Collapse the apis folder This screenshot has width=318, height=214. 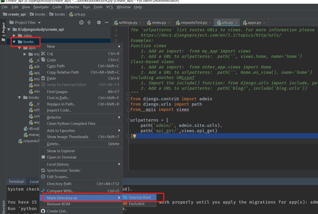(x=19, y=48)
